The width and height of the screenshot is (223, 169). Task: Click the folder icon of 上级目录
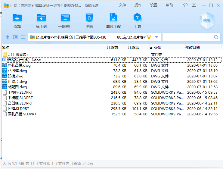point(5,54)
